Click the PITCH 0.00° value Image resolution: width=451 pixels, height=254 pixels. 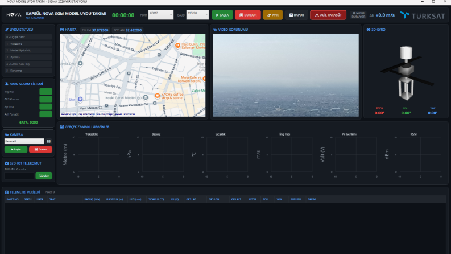point(379,113)
